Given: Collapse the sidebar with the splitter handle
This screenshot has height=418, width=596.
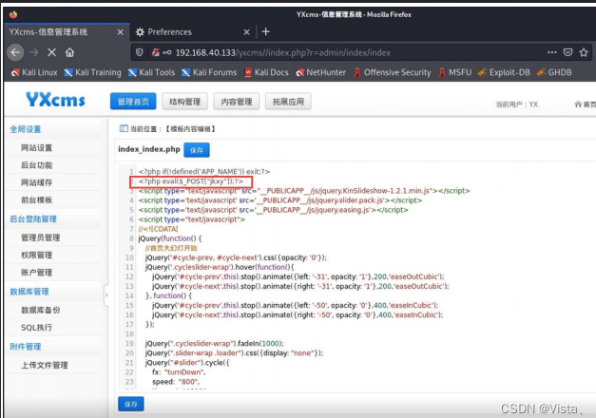Looking at the screenshot, I should [x=106, y=294].
